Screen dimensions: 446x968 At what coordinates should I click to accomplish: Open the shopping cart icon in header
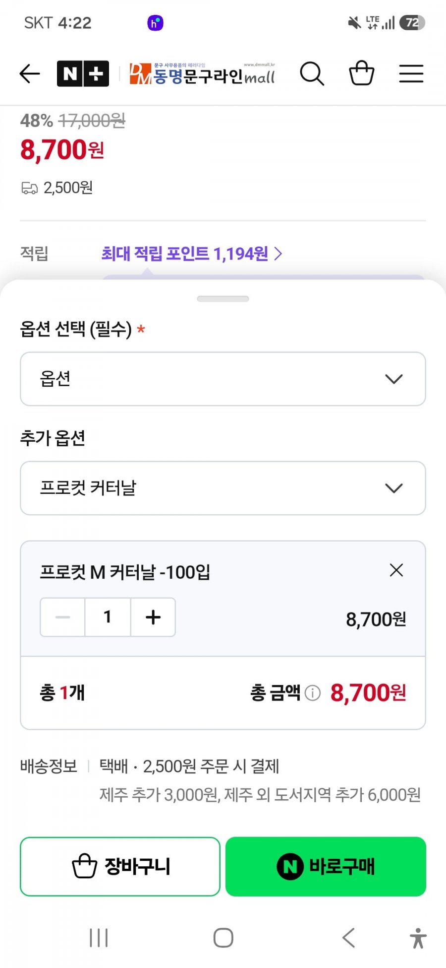point(362,73)
